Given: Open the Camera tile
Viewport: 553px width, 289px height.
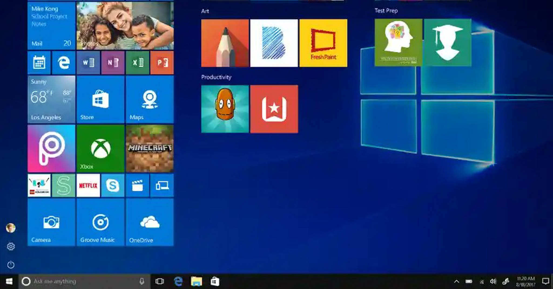Looking at the screenshot, I should 51,222.
